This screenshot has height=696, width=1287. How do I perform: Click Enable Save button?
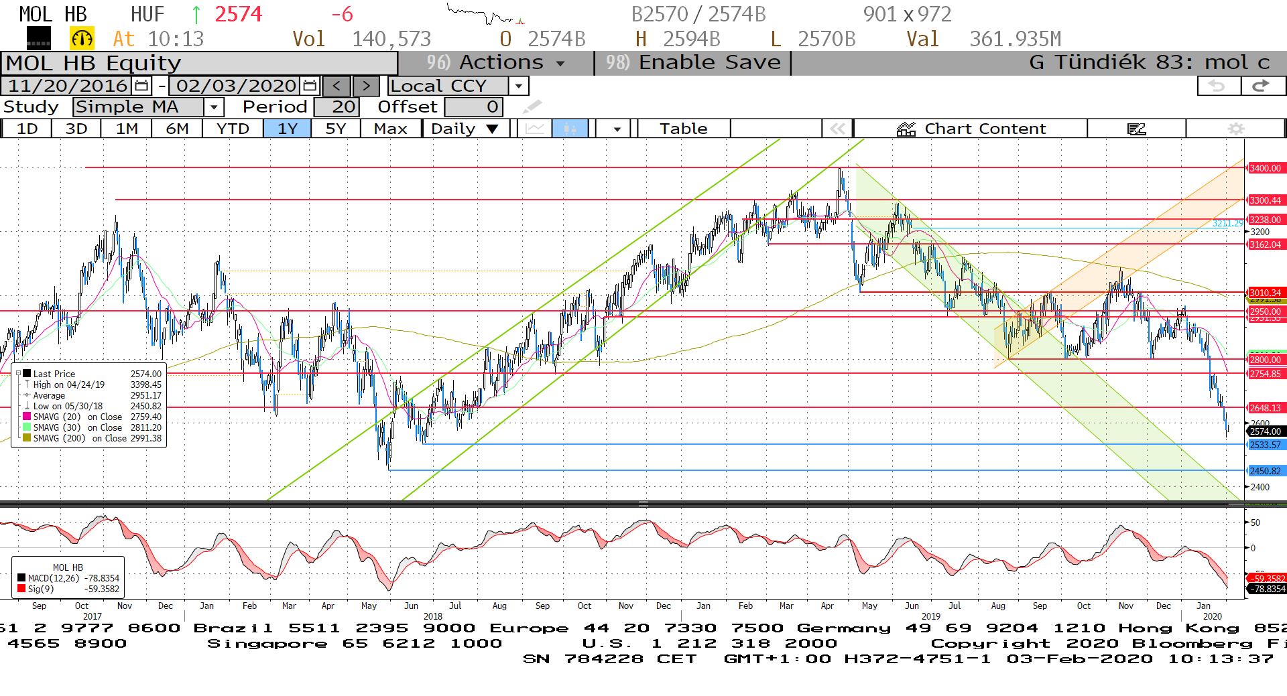click(x=693, y=62)
